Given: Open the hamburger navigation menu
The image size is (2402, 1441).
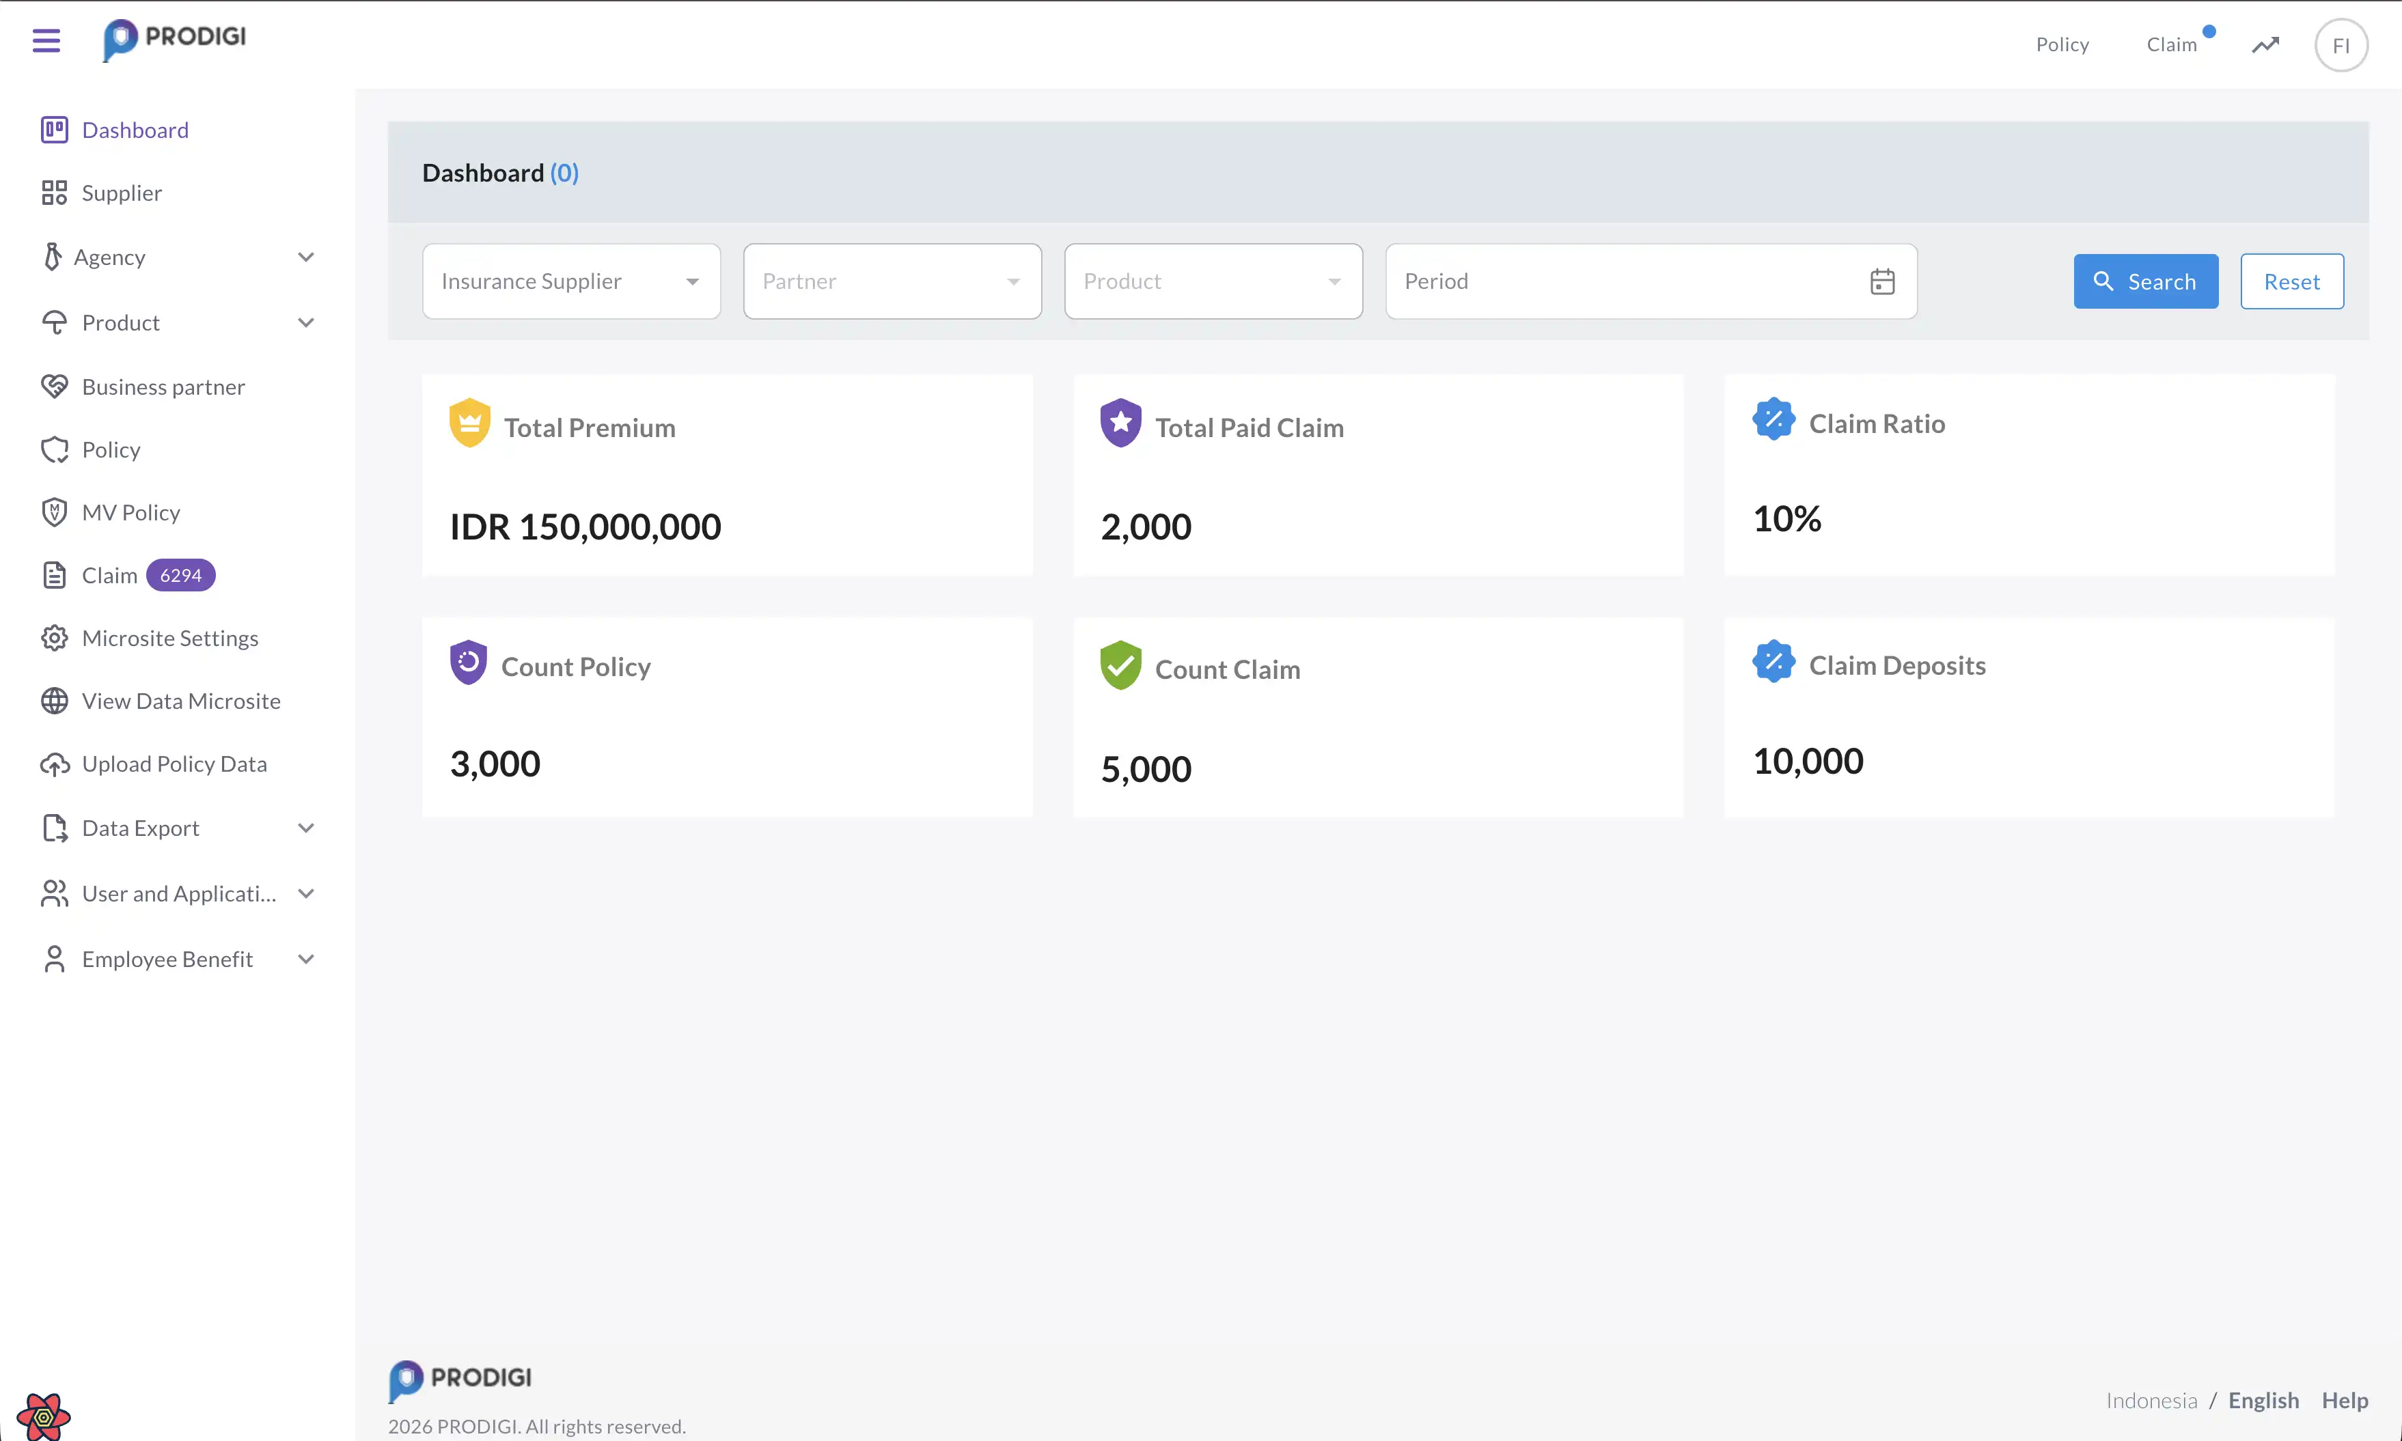Looking at the screenshot, I should [x=44, y=41].
